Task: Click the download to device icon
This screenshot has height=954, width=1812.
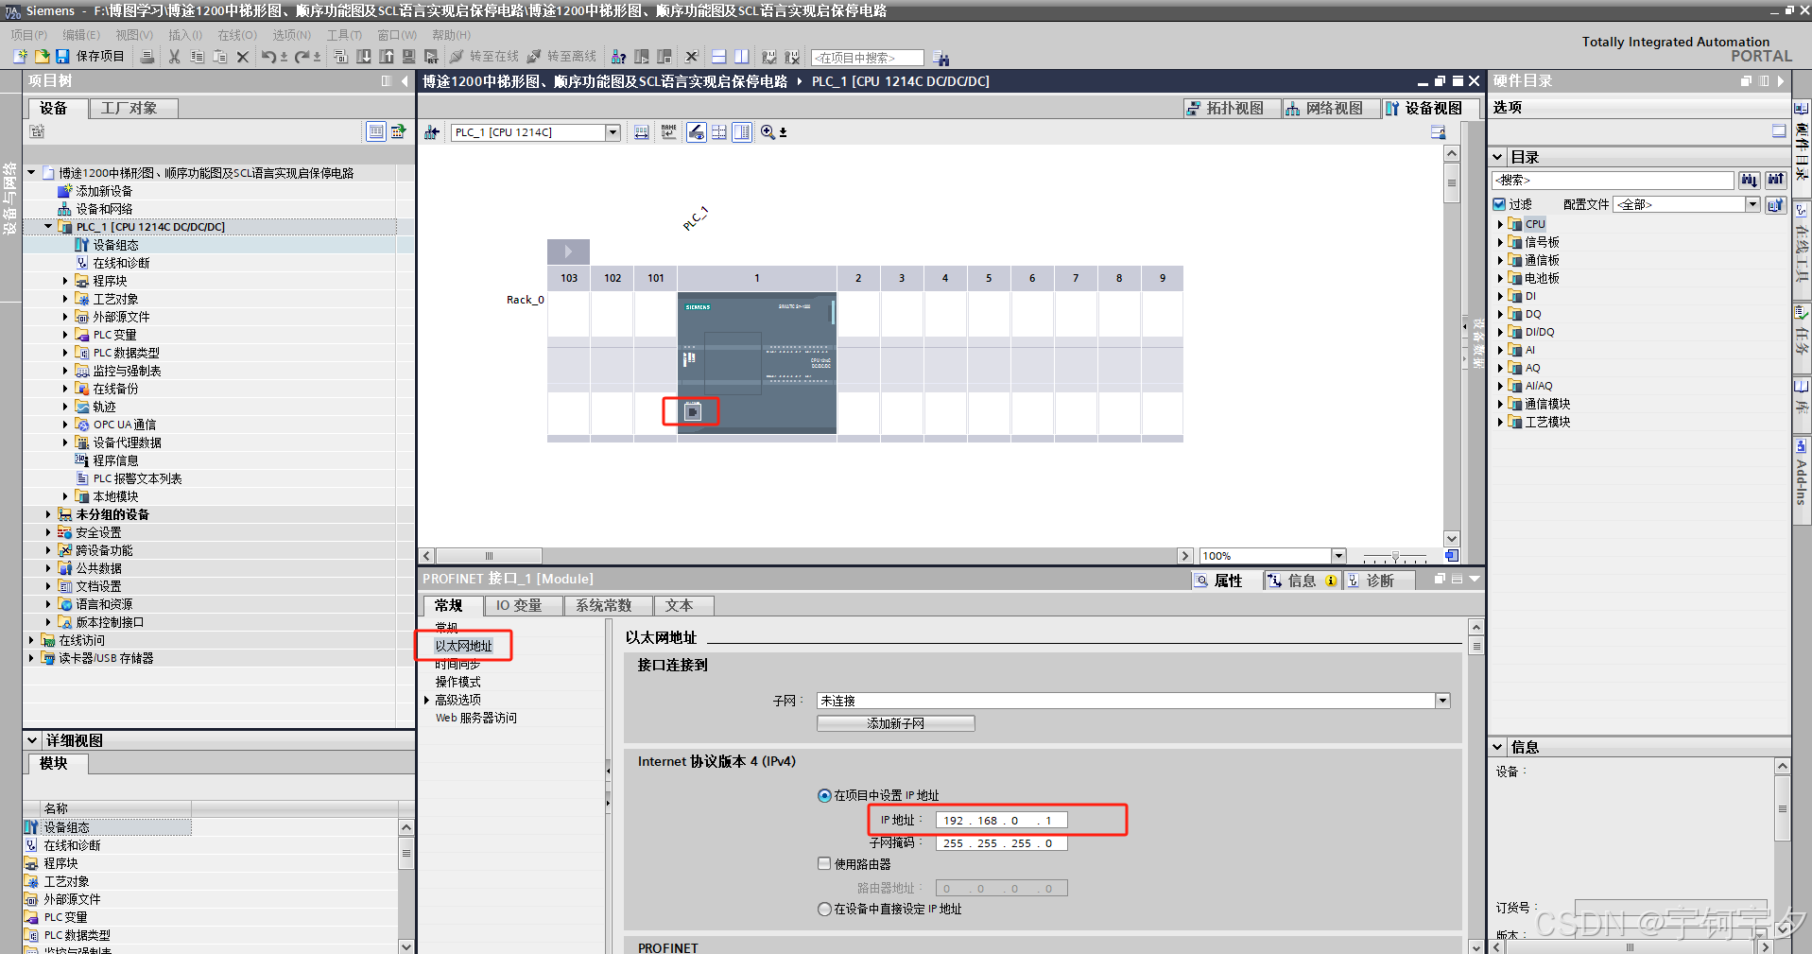Action: pos(364,57)
